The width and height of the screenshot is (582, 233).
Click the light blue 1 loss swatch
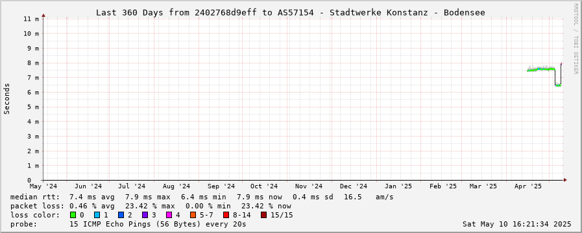click(x=97, y=215)
